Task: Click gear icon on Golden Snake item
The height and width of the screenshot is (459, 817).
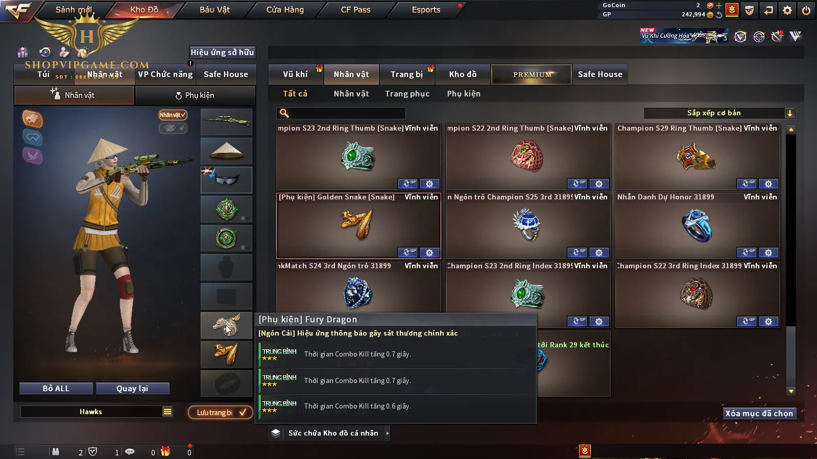Action: [429, 252]
